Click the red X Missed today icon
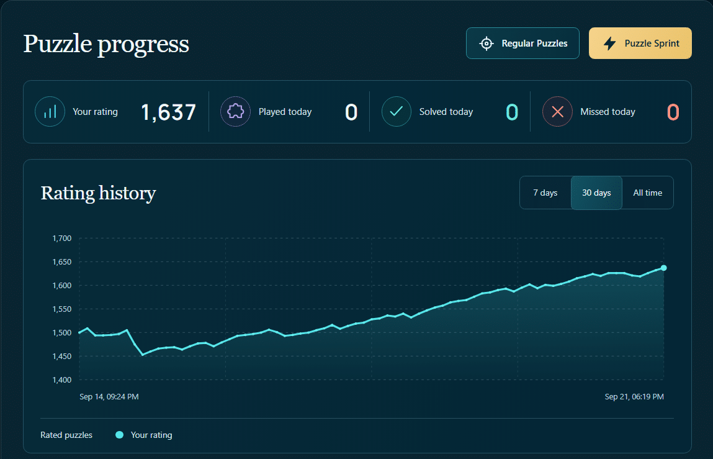 coord(557,112)
